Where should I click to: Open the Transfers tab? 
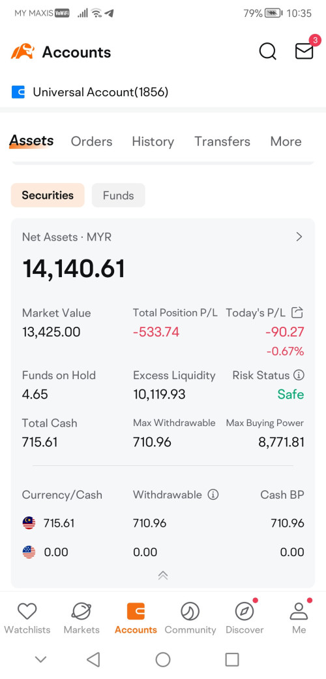[222, 142]
